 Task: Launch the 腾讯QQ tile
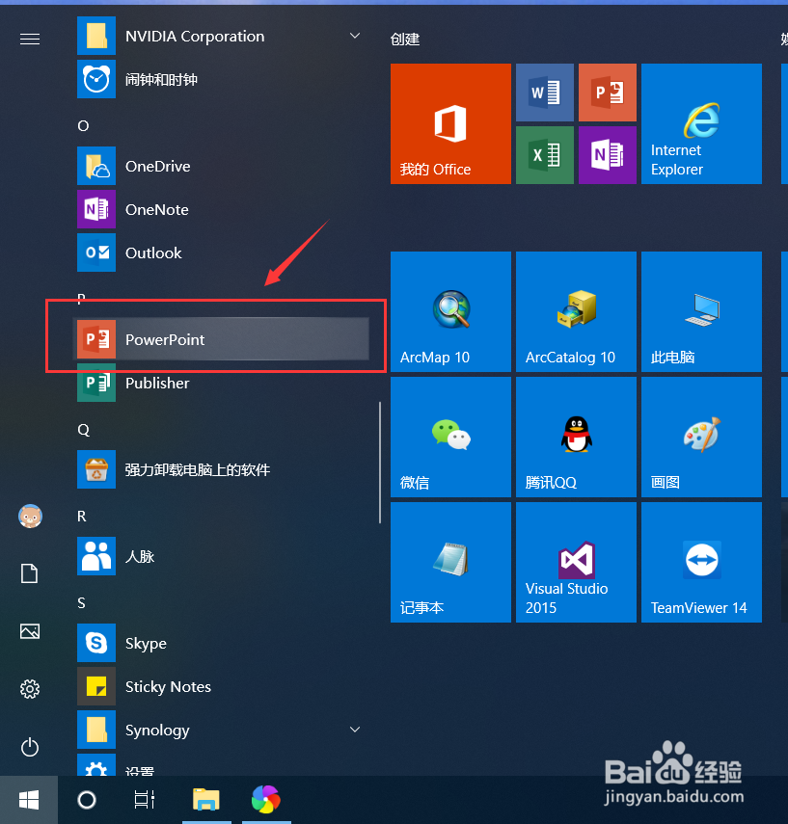point(576,437)
